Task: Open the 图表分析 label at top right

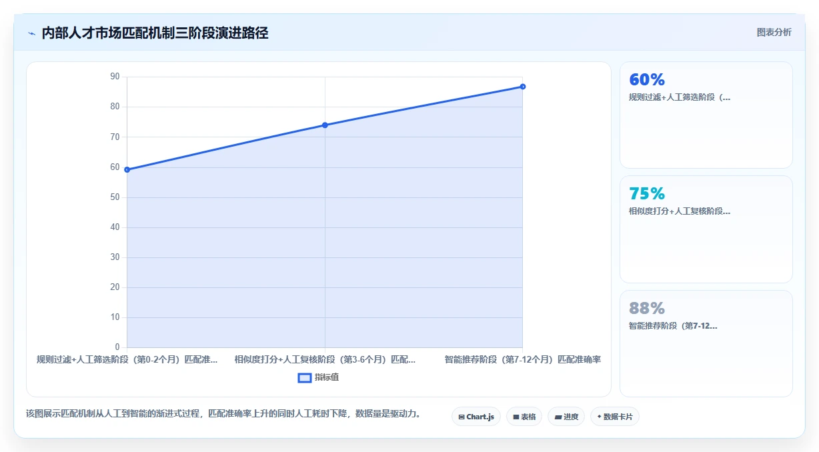Action: 774,32
